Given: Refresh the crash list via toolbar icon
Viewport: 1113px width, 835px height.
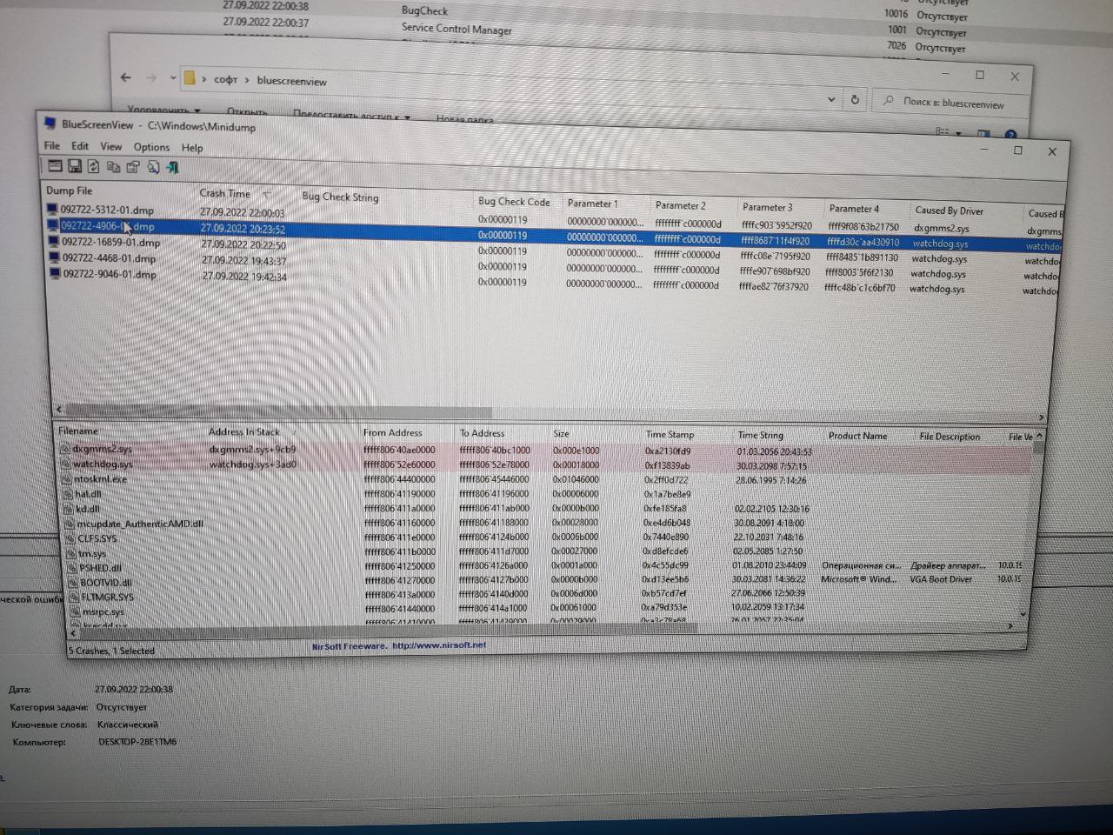Looking at the screenshot, I should [x=93, y=166].
